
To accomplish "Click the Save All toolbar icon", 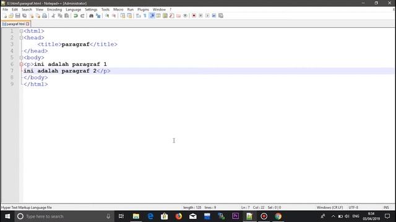I will click(25, 15).
